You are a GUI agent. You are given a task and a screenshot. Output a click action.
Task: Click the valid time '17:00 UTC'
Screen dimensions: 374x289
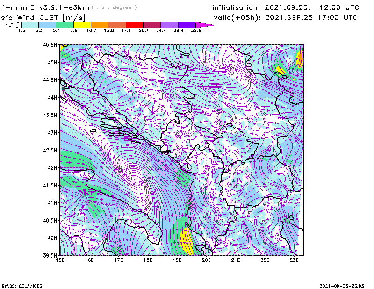[x=338, y=18]
